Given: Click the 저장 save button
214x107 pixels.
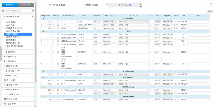Looking at the screenshot, I should coord(209,11).
